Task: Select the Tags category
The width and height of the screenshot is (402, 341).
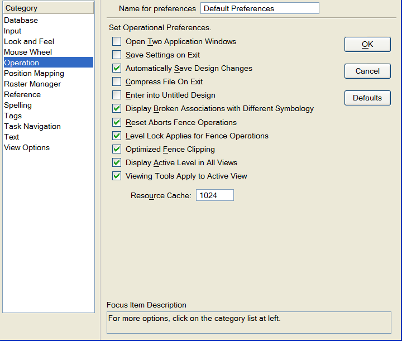Action: point(49,116)
